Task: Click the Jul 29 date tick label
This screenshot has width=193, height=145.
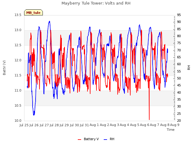Action: [x=64, y=125]
